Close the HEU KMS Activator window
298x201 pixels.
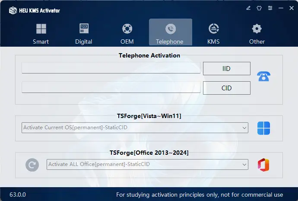tap(292, 8)
